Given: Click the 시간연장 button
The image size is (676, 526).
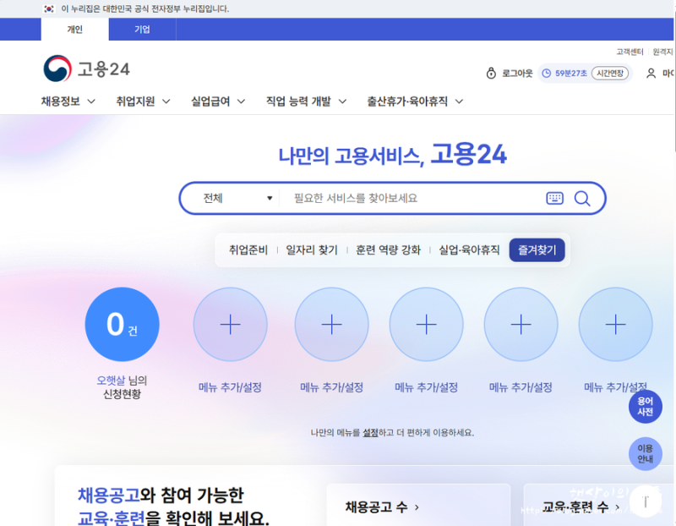Looking at the screenshot, I should point(609,74).
